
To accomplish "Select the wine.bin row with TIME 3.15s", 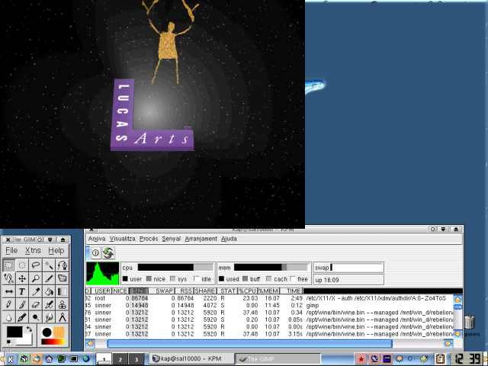I will click(269, 334).
